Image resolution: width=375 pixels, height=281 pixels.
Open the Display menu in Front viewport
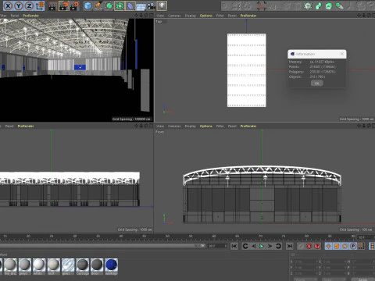(x=191, y=126)
